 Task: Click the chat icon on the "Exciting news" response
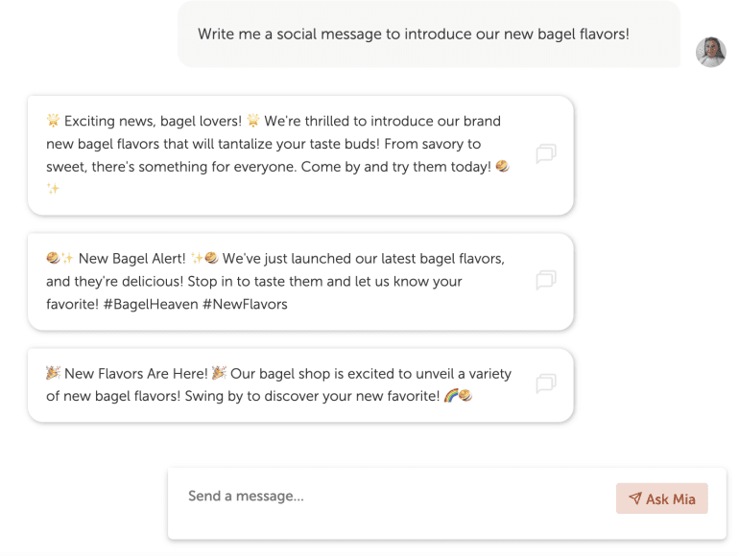546,153
